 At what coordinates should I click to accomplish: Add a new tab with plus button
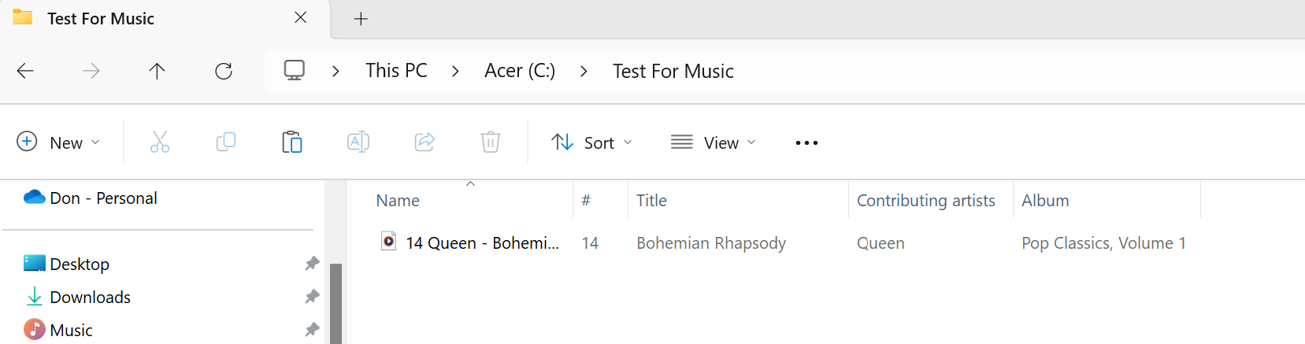361,19
